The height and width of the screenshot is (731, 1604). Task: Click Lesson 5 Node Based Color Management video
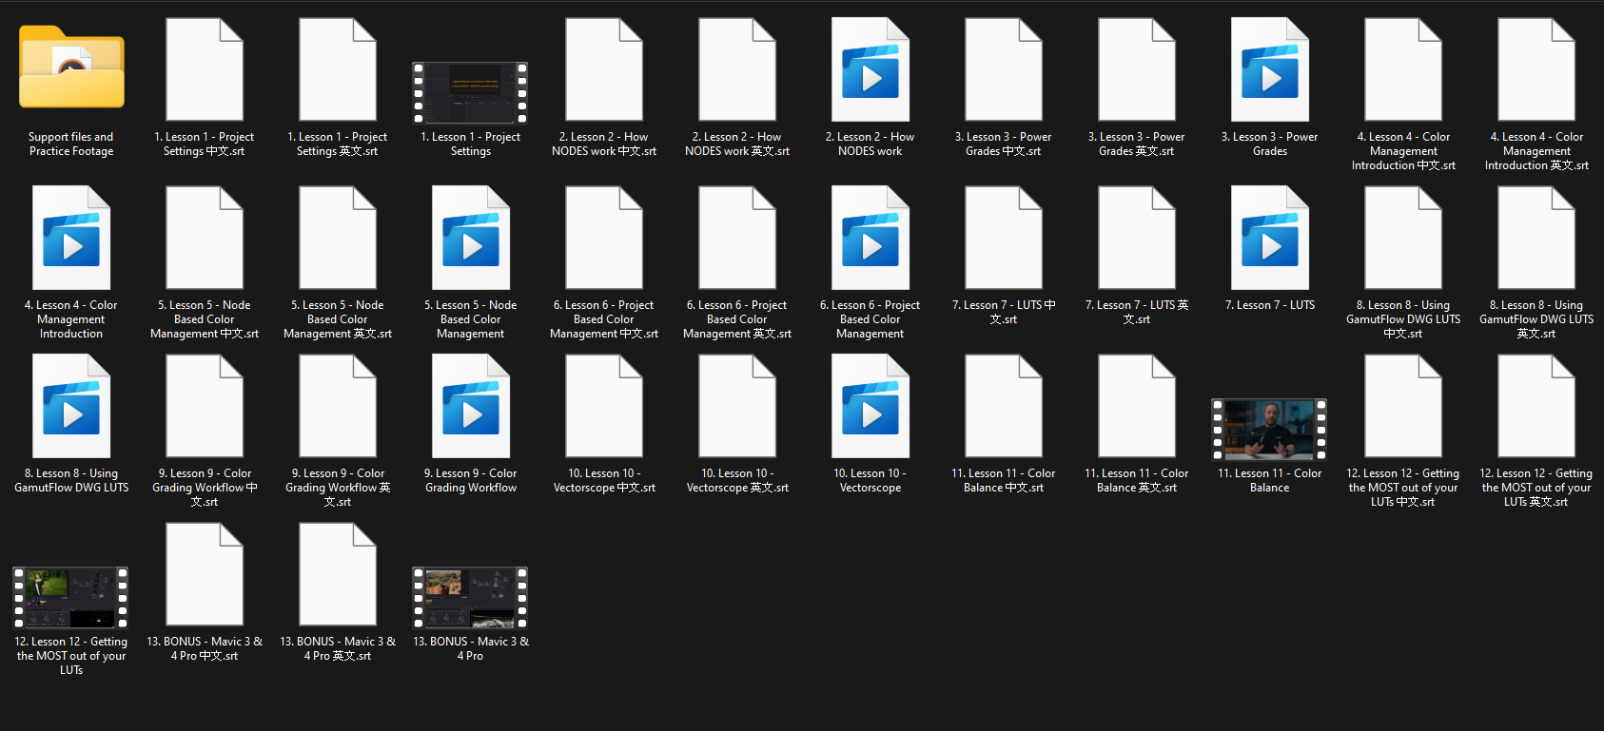471,239
